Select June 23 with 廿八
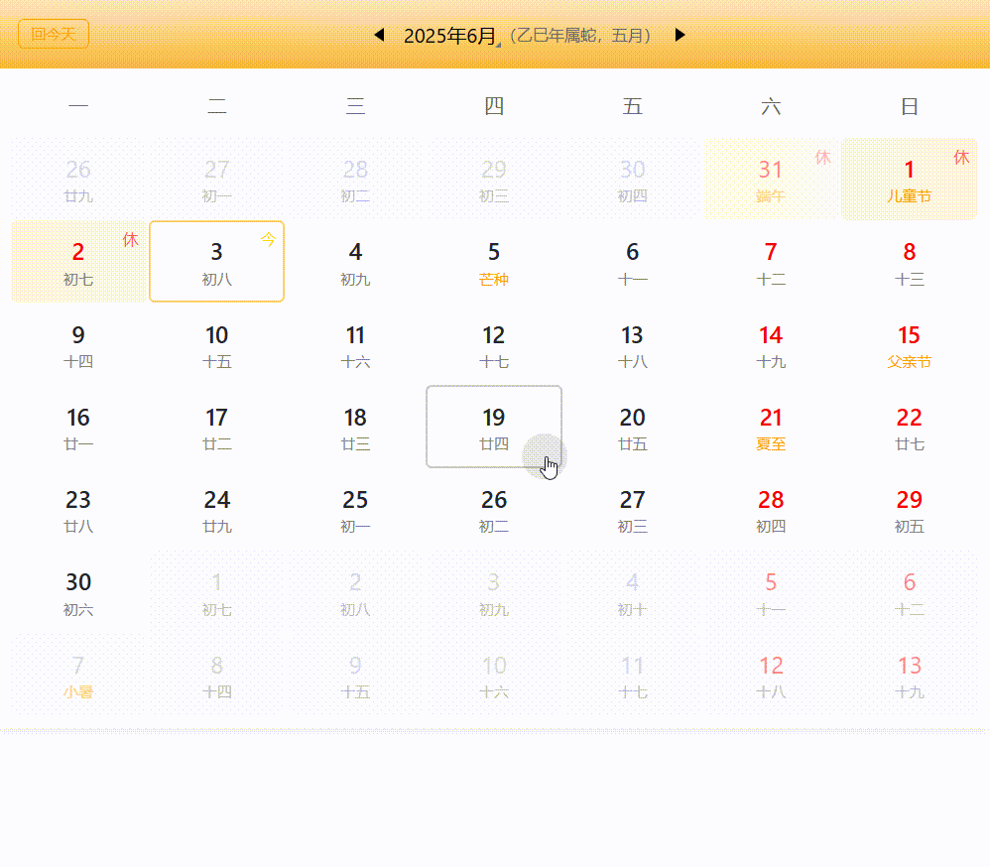Image resolution: width=990 pixels, height=867 pixels. pos(78,509)
